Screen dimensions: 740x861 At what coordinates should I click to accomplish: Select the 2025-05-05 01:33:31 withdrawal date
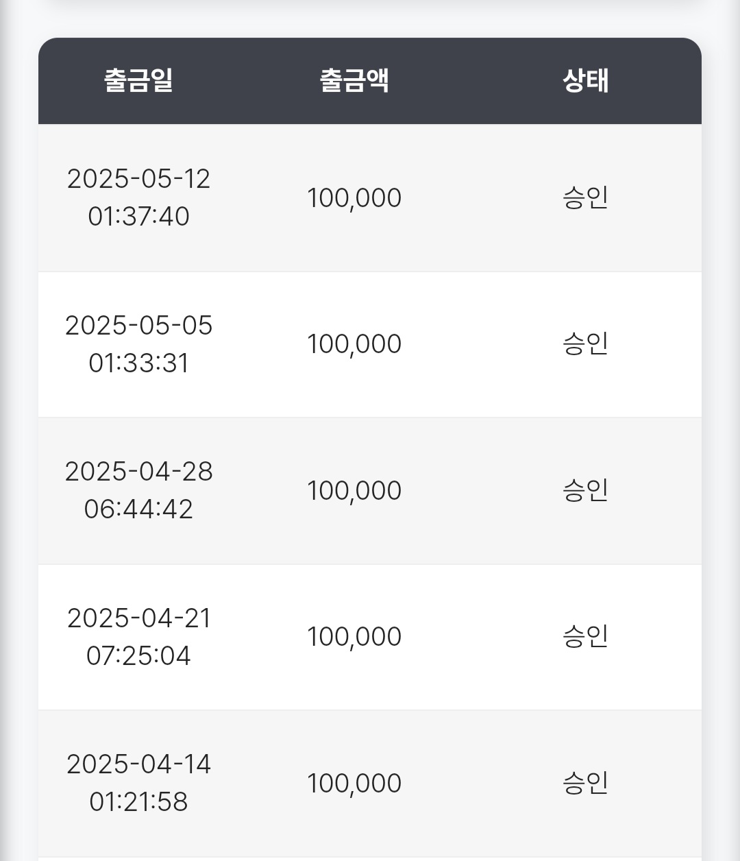(139, 344)
